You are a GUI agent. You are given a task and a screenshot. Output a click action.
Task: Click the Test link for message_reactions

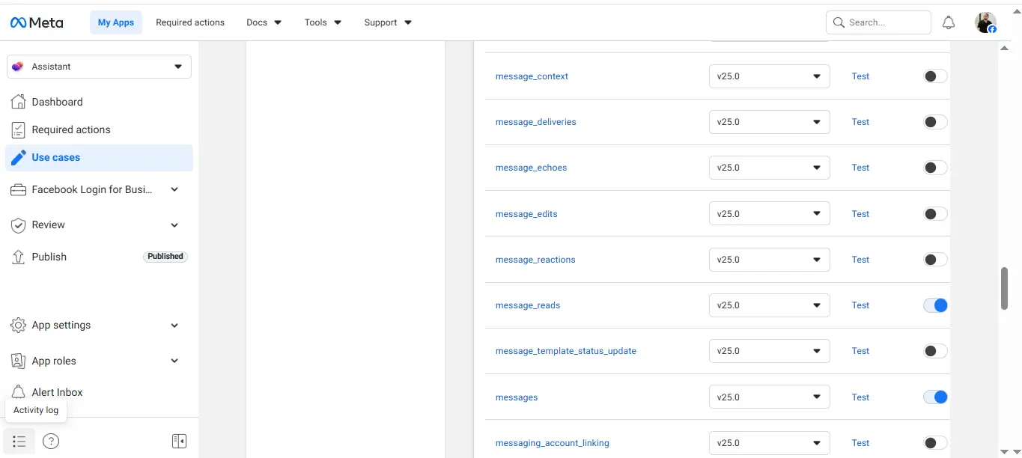860,259
